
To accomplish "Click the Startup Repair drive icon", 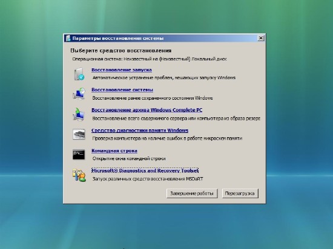I will (x=79, y=74).
